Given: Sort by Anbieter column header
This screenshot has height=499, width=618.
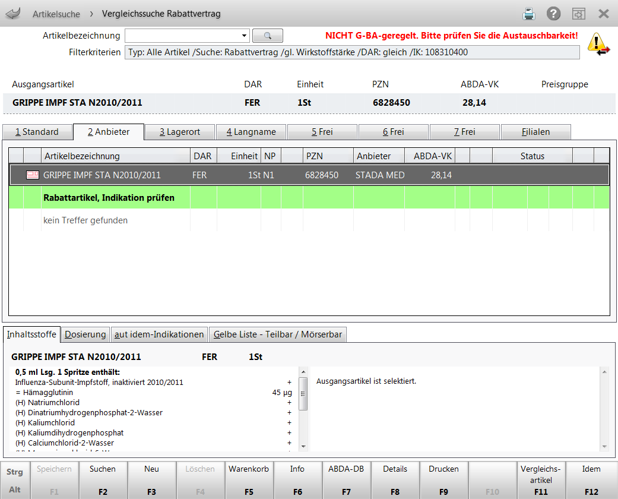Looking at the screenshot, I should click(x=379, y=156).
